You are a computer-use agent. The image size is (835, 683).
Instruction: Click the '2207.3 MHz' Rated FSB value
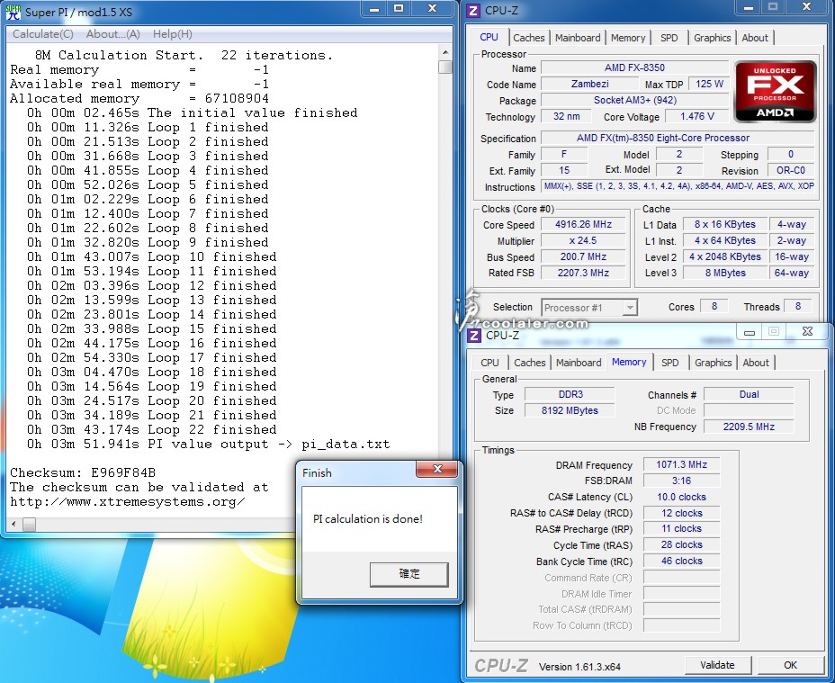click(x=583, y=273)
